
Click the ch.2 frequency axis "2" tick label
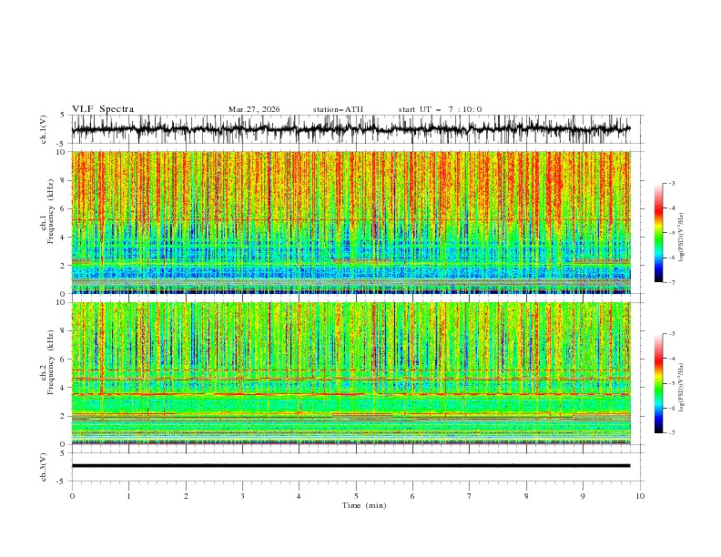tap(64, 416)
